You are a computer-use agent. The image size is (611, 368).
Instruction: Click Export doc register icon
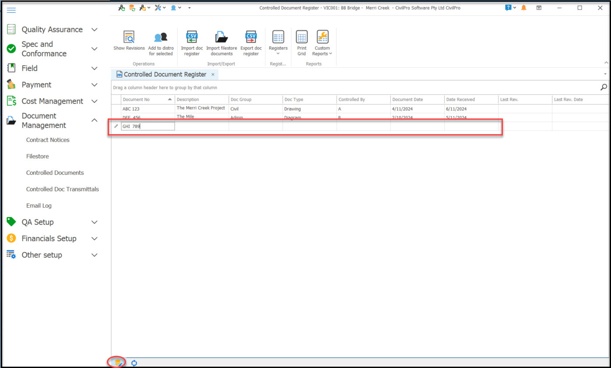click(251, 38)
